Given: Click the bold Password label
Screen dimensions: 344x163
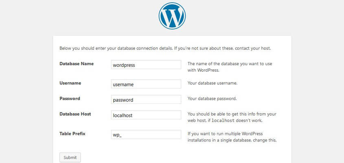Looking at the screenshot, I should tap(70, 99).
